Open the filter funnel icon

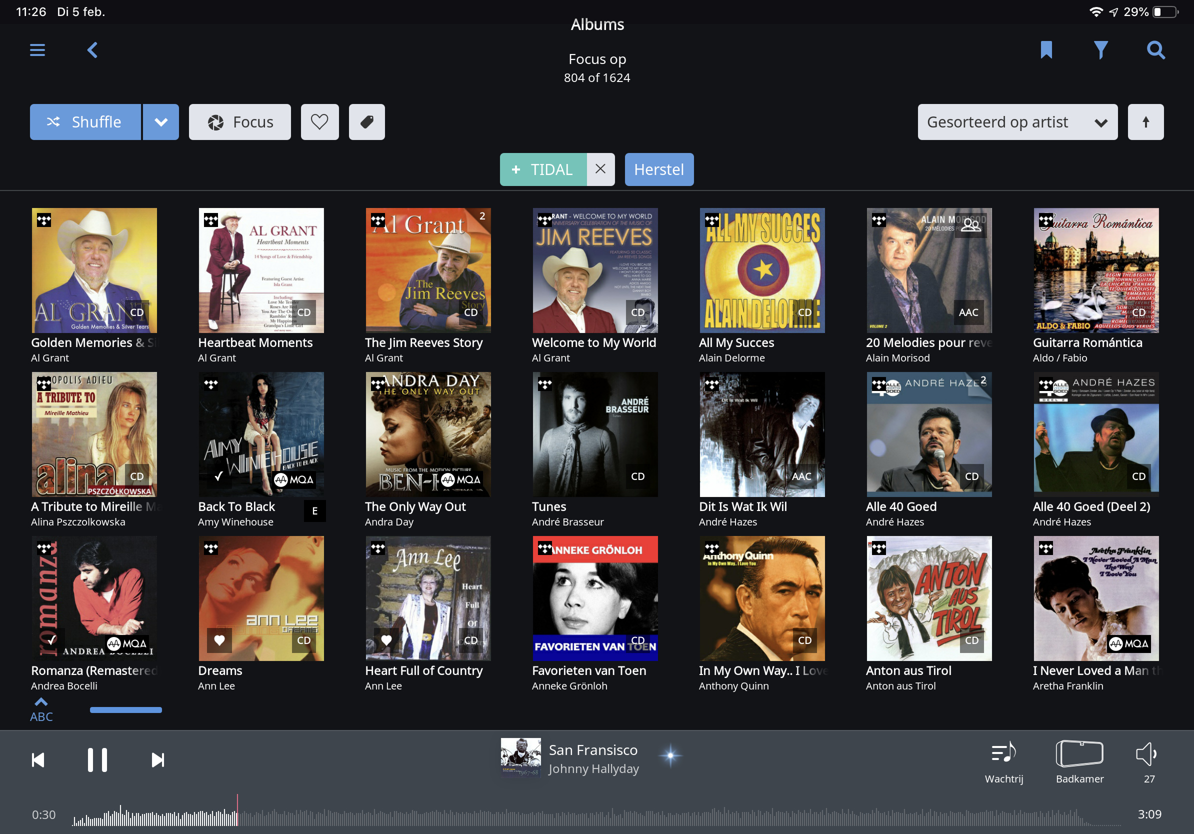pyautogui.click(x=1100, y=50)
